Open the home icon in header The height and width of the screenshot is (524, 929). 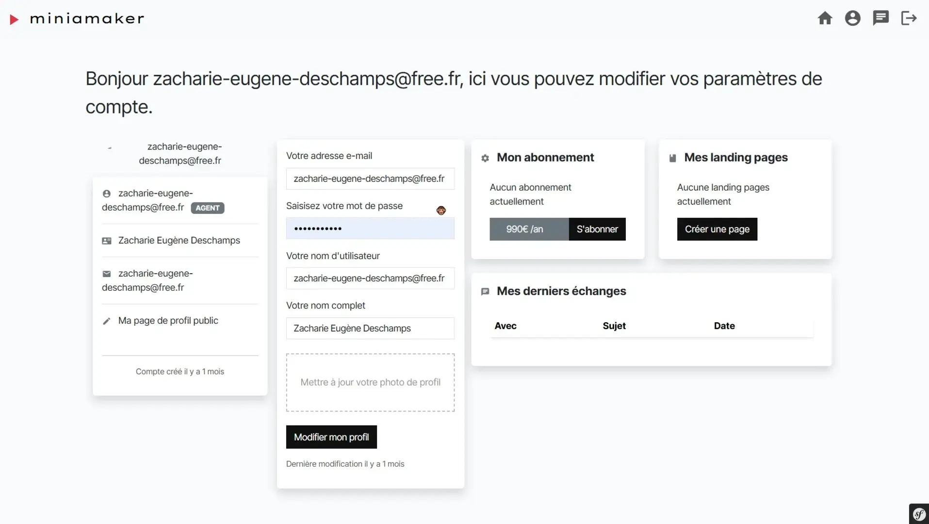click(x=825, y=18)
